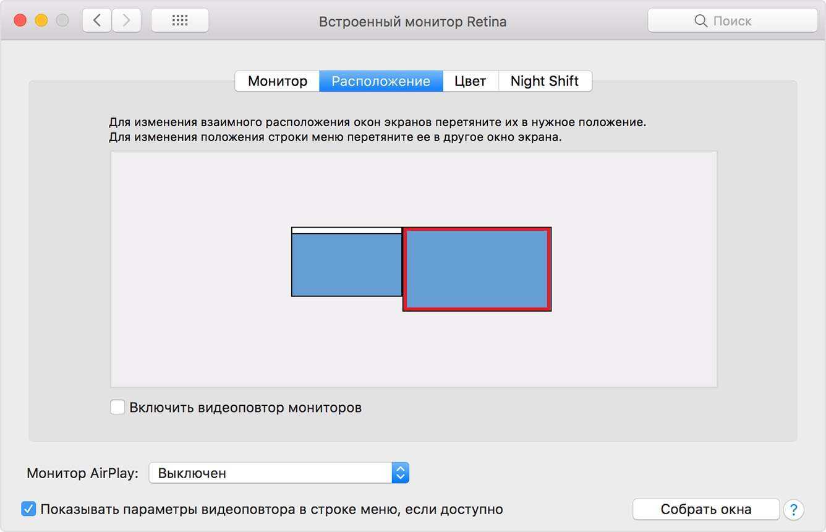Open the Цвет tab
The height and width of the screenshot is (532, 826).
[470, 81]
